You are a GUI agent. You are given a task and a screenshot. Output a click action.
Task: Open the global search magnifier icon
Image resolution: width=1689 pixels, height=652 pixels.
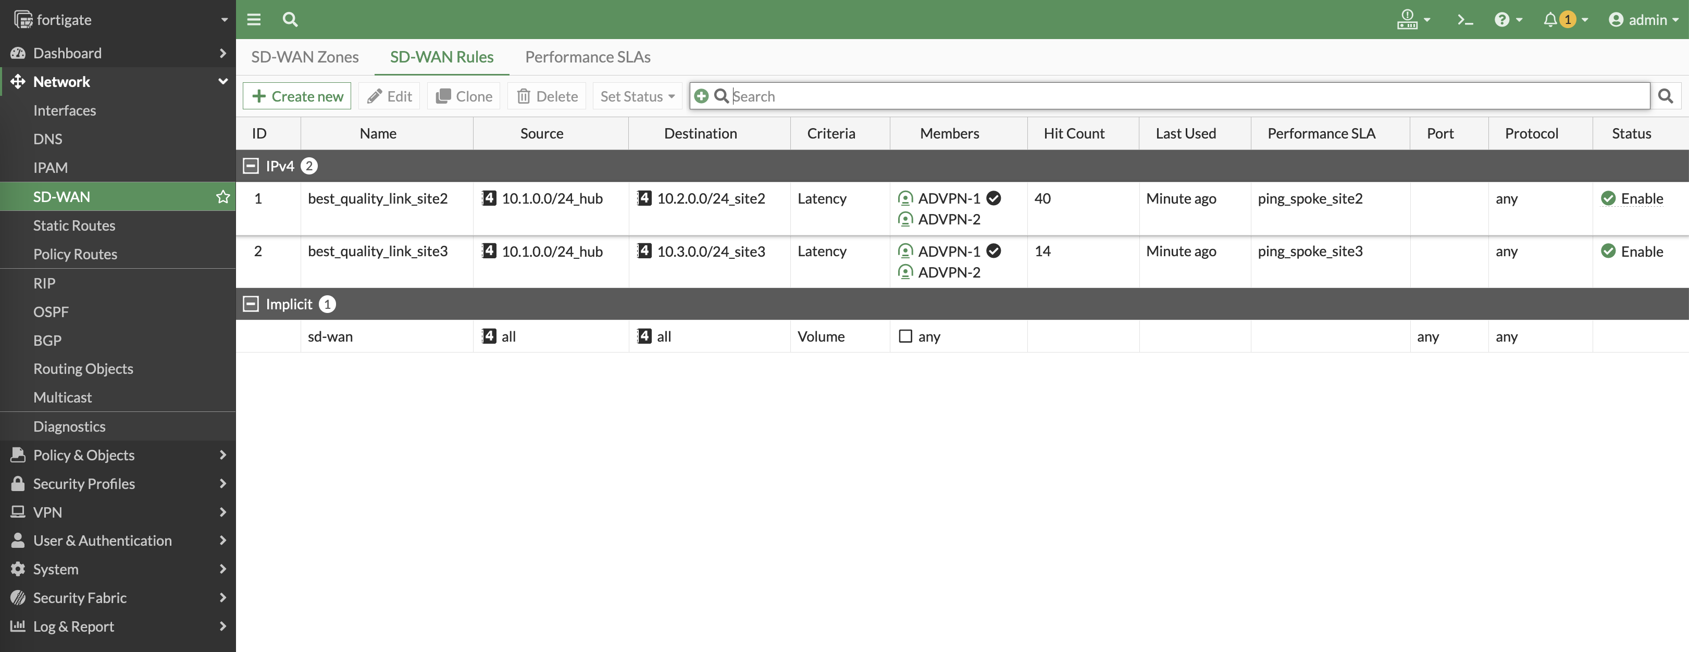click(290, 20)
